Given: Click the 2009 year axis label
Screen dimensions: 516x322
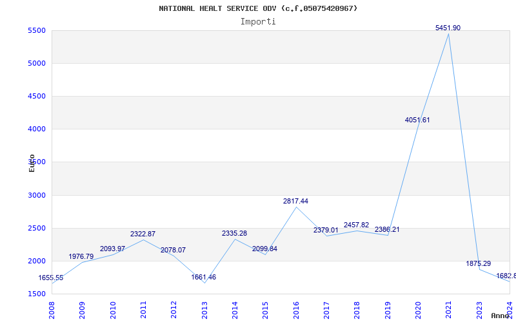Looking at the screenshot, I should pyautogui.click(x=82, y=310).
